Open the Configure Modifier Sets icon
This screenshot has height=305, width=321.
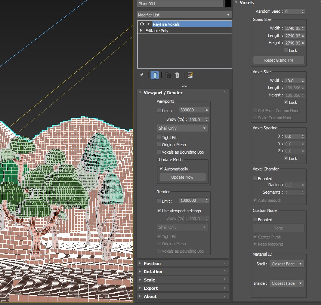[x=190, y=75]
